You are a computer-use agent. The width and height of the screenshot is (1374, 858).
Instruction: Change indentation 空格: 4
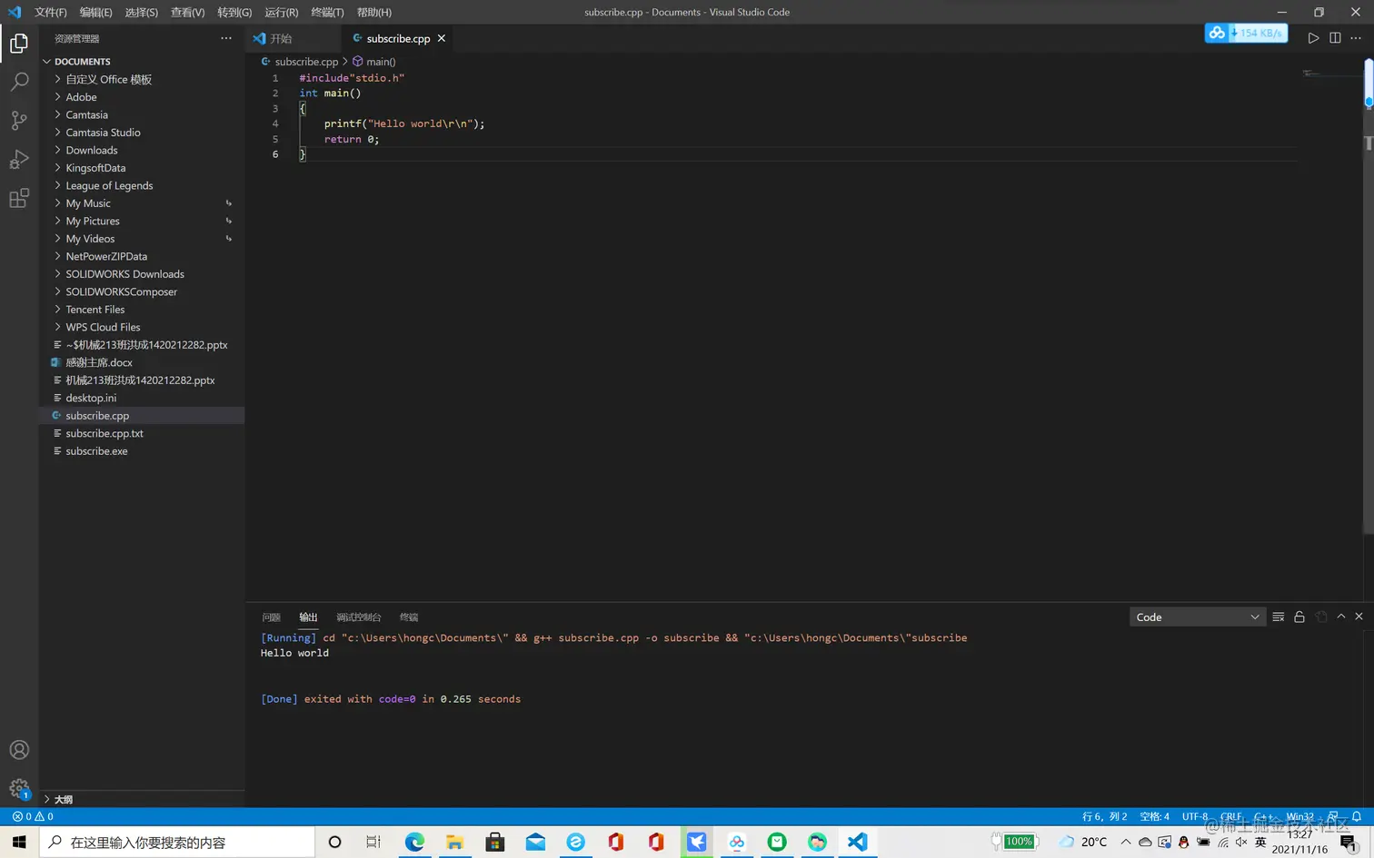coord(1154,816)
